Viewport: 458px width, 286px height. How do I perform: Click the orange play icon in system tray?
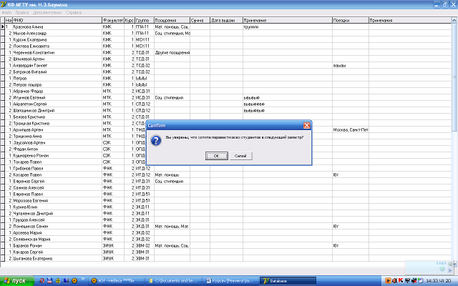[388, 281]
